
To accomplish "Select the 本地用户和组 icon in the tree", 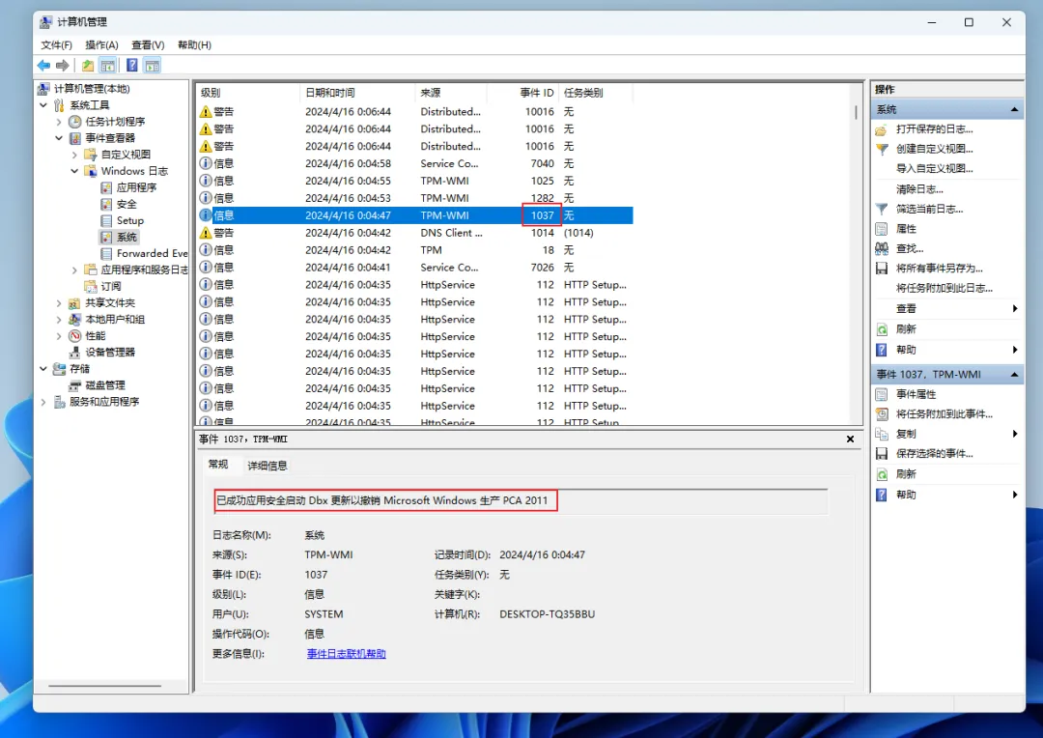I will 74,320.
